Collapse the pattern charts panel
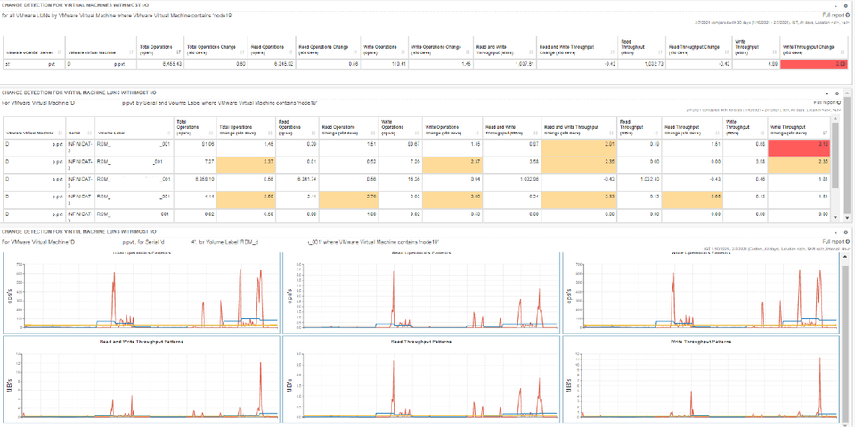 [837, 231]
